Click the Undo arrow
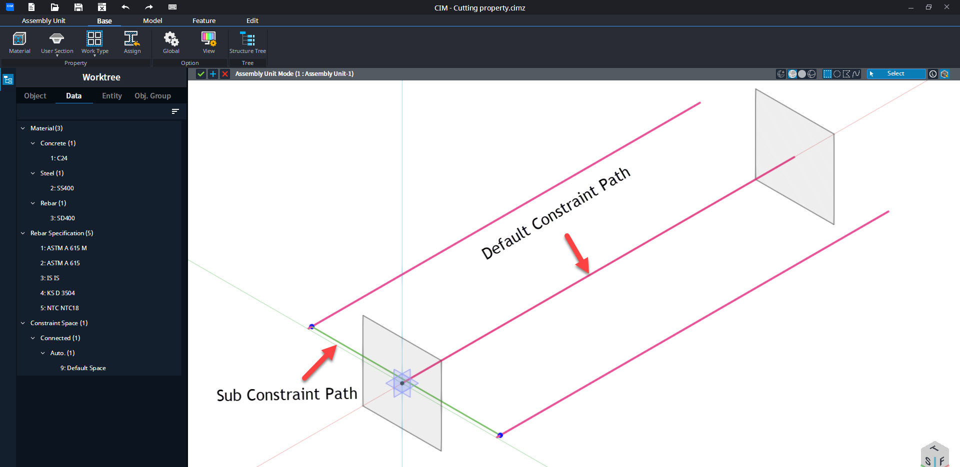The height and width of the screenshot is (467, 960). (125, 7)
